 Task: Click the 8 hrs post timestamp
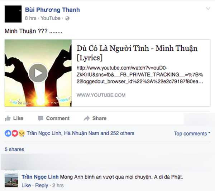pyautogui.click(x=30, y=18)
